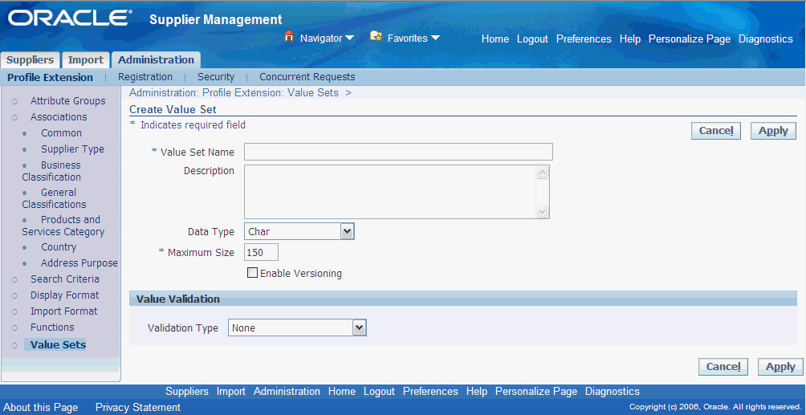Switch to the Import tab
806x415 pixels.
tap(86, 59)
